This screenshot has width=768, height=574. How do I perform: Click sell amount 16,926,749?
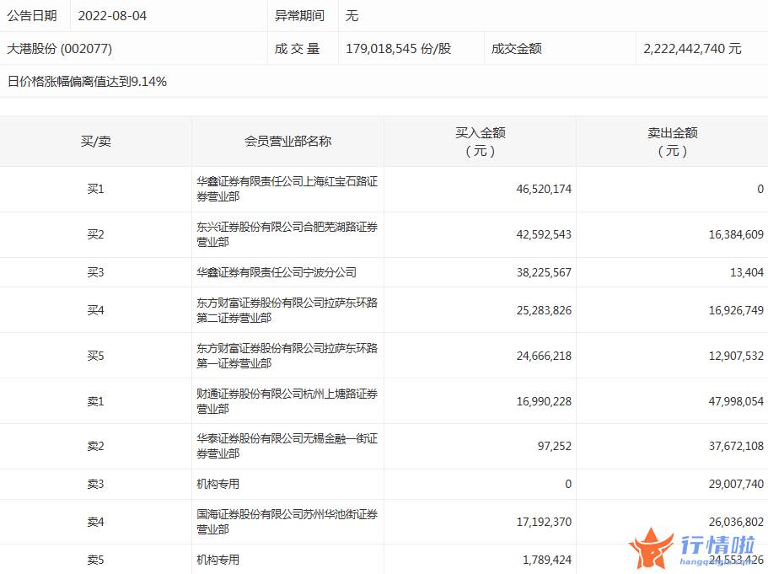(x=736, y=310)
